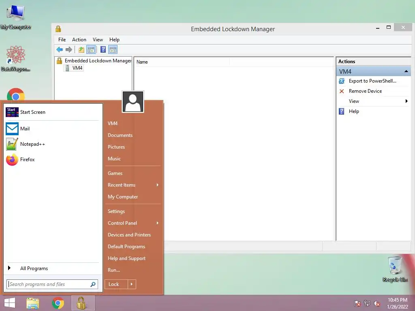Select VM4 node in the console tree
Screen dimensions: 415x311
[77, 68]
